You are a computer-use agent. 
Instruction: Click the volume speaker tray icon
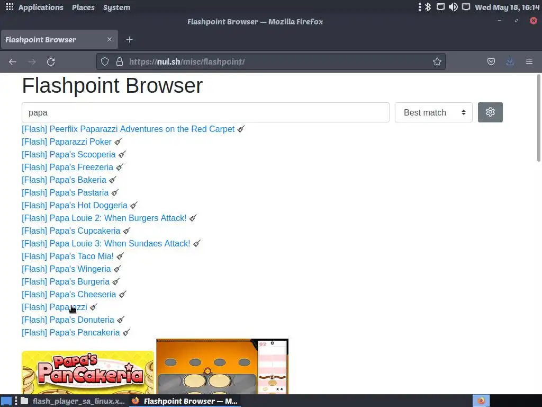pyautogui.click(x=453, y=7)
